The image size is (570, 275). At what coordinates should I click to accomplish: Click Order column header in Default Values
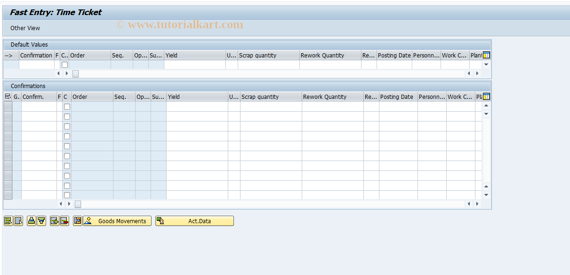click(x=90, y=55)
